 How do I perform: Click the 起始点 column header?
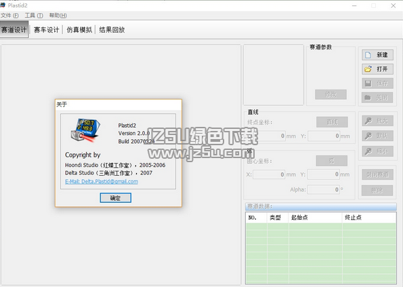316,218
